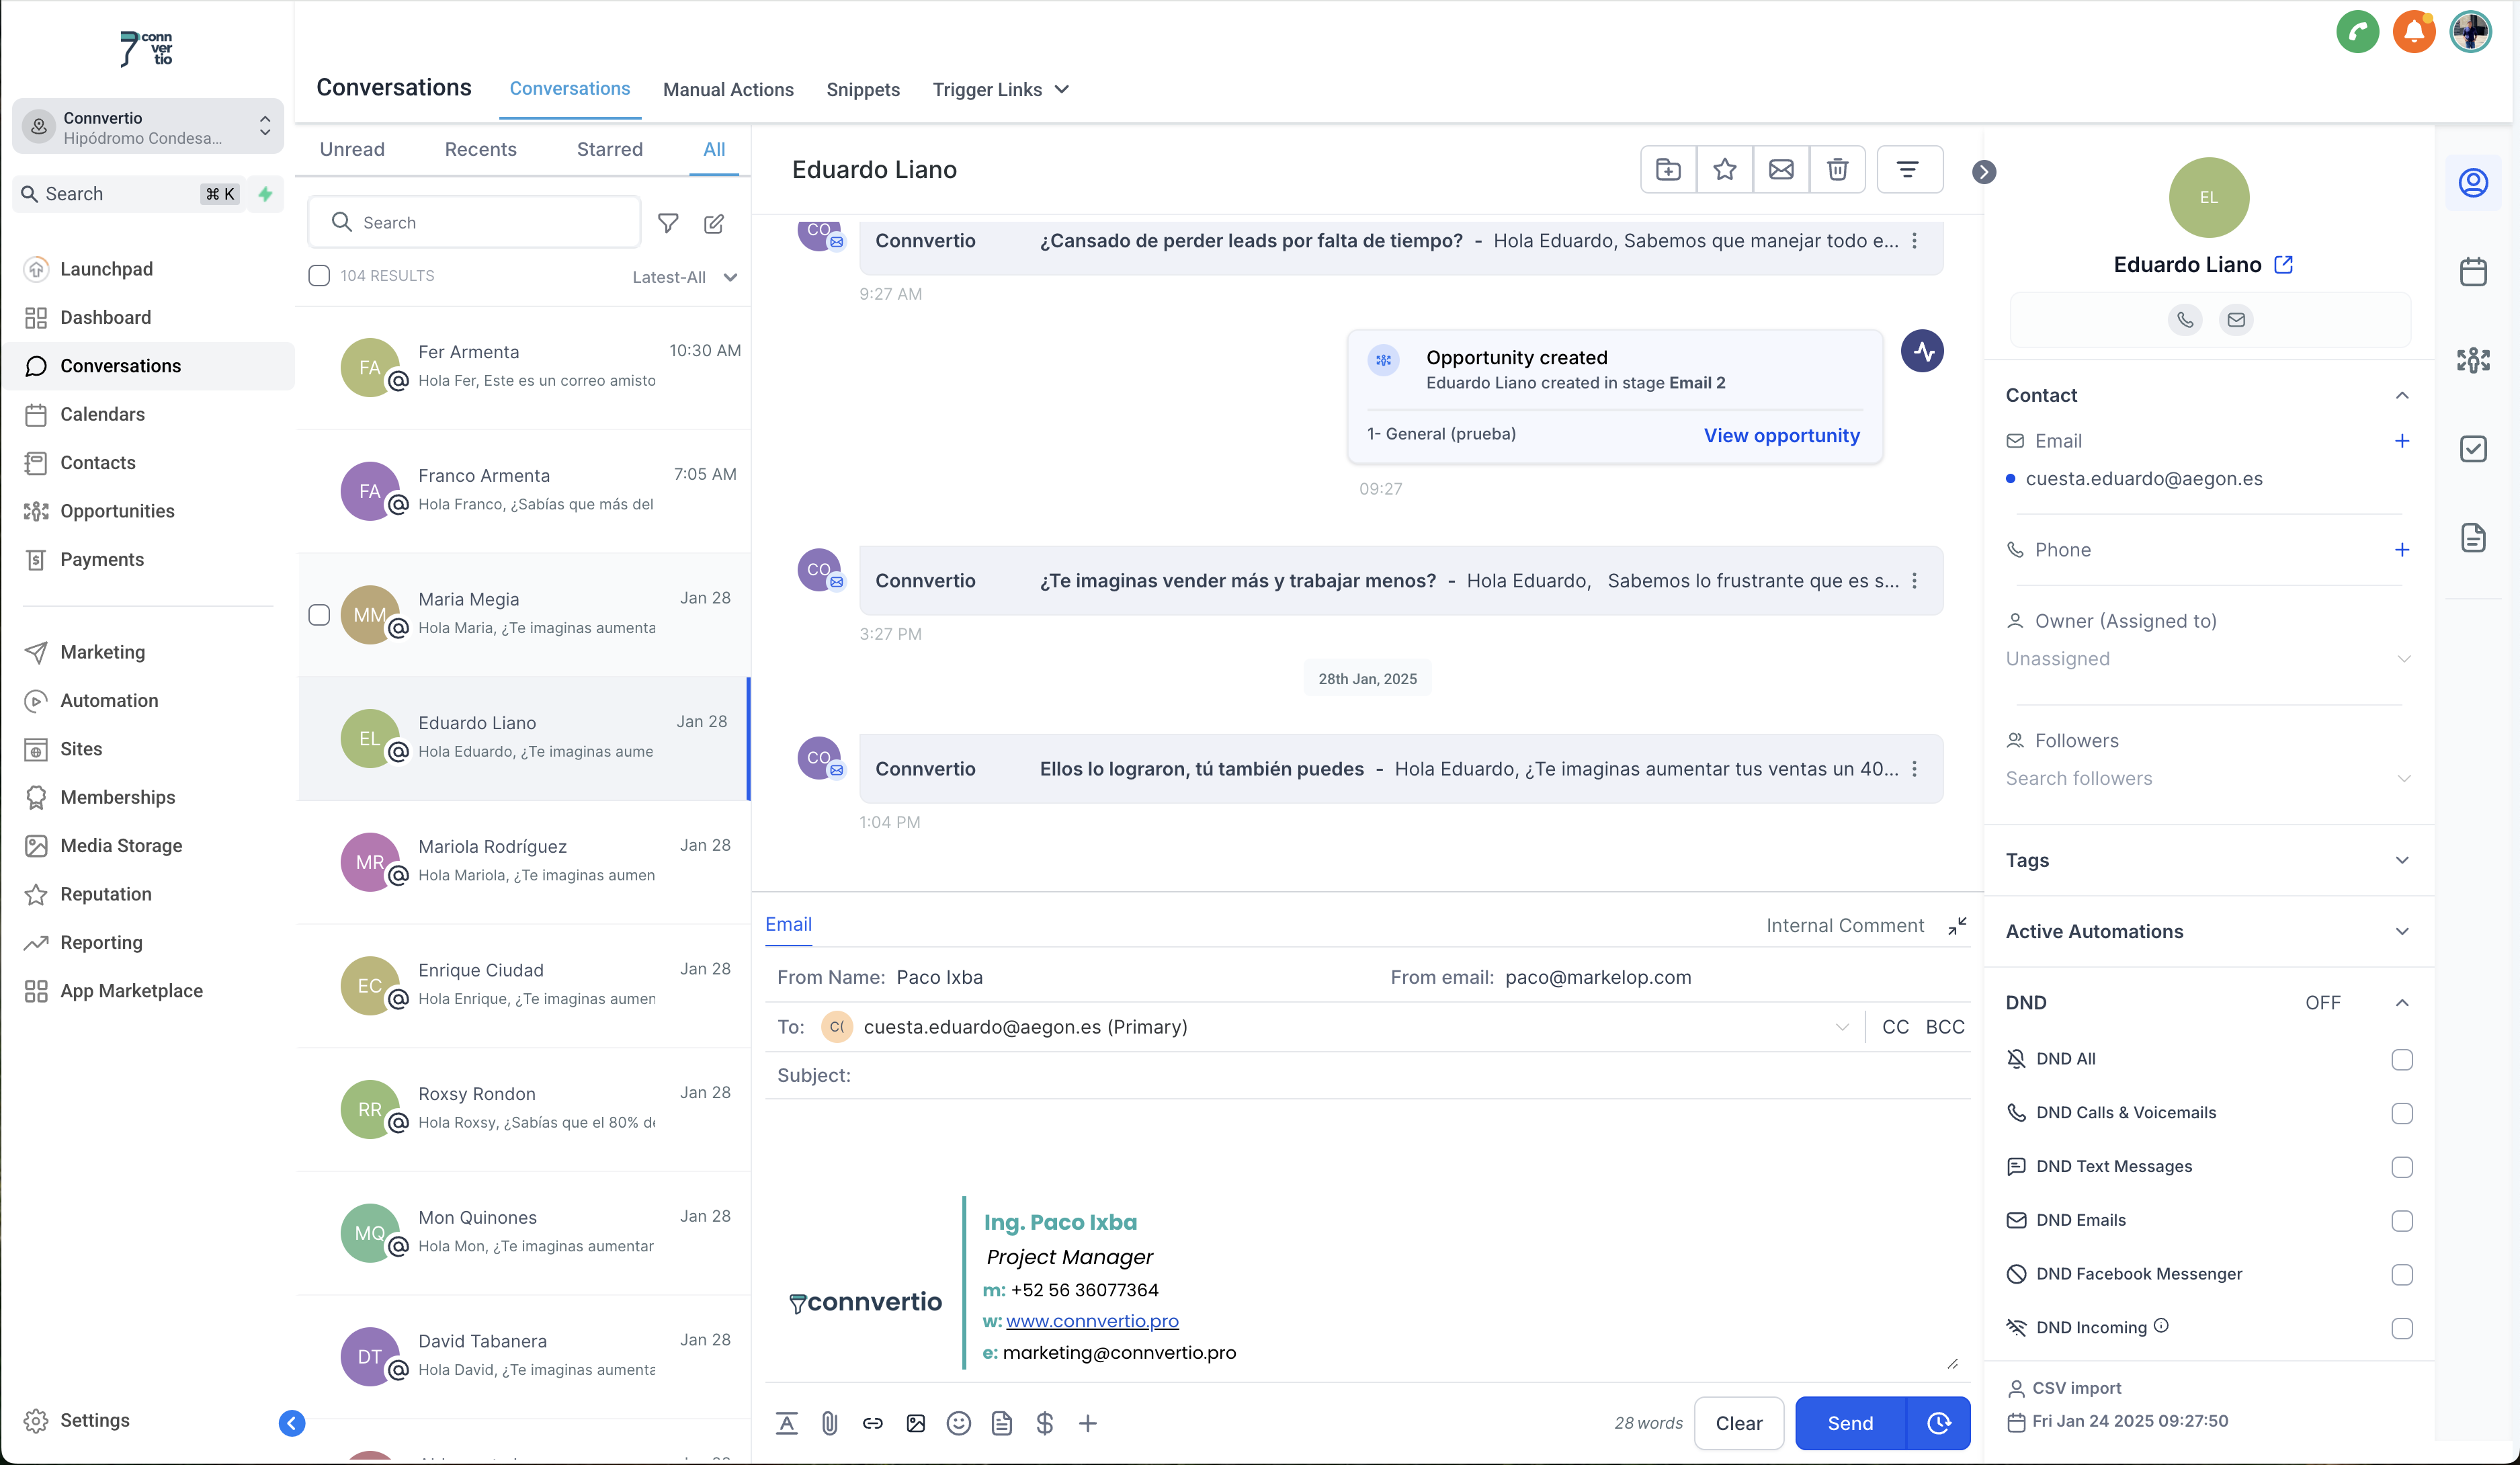2520x1465 pixels.
Task: Clear the email draft
Action: 1739,1423
